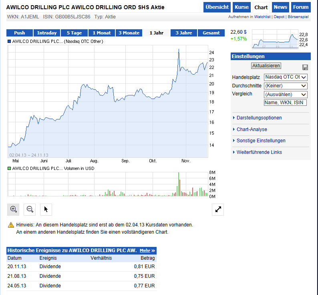The height and width of the screenshot is (295, 318).
Task: Click the Ereignis column header
Action: click(48, 258)
